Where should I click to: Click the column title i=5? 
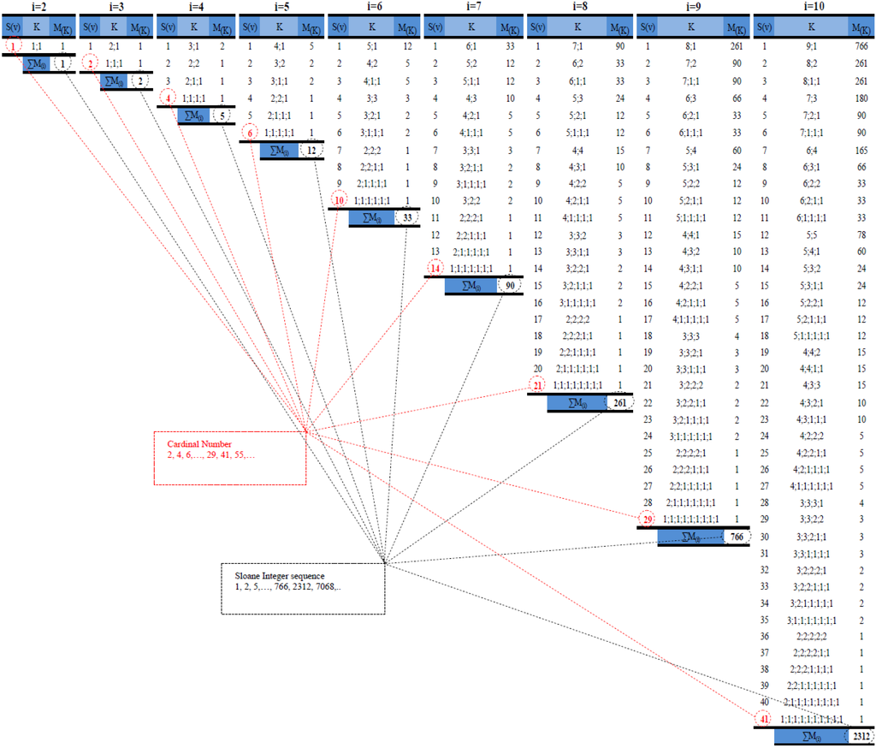(x=281, y=6)
